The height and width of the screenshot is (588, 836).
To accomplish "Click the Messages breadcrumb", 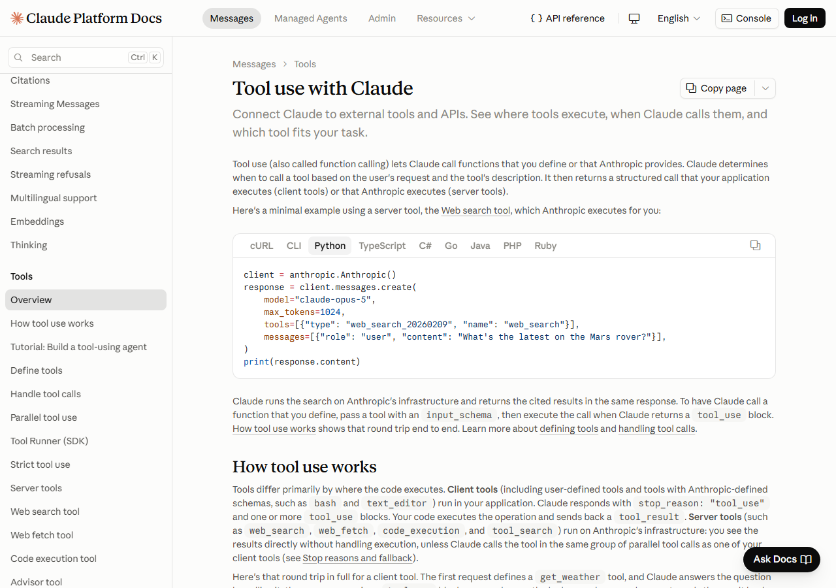I will pos(254,64).
